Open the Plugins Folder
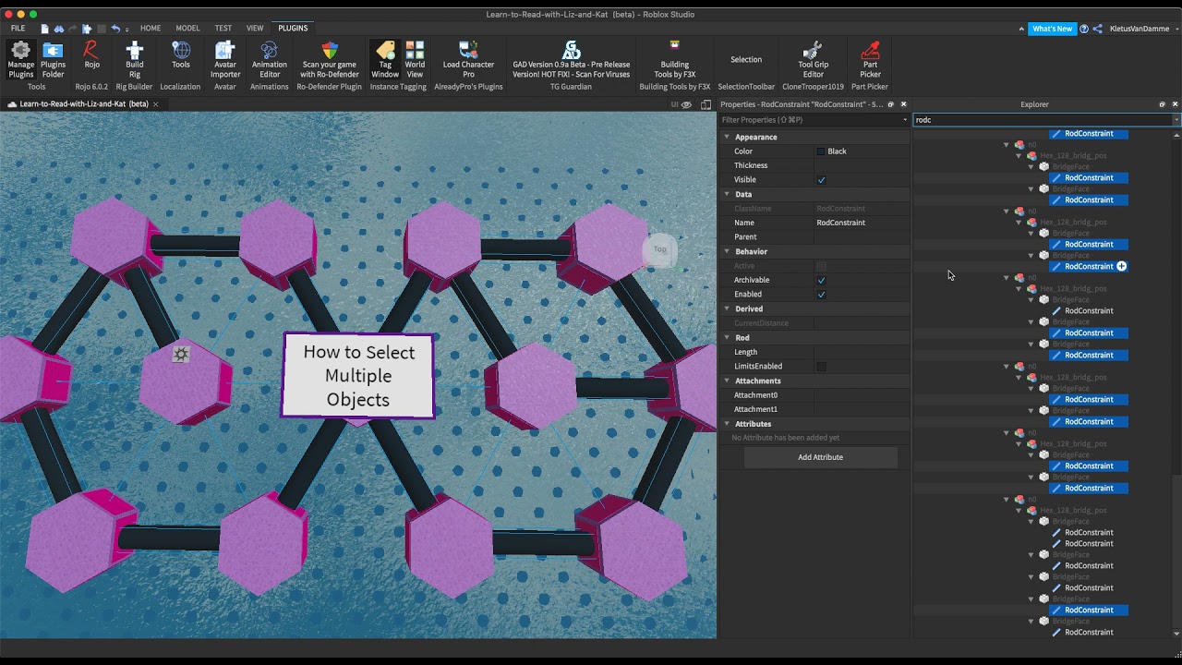 [53, 59]
